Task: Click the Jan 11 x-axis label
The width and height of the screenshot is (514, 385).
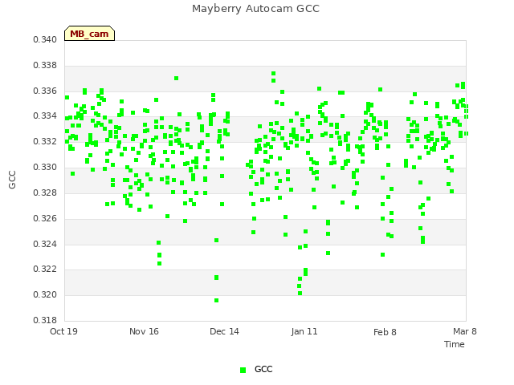Action: click(x=304, y=331)
